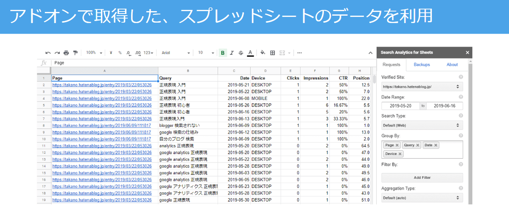Open more number formats 123 dropdown
This screenshot has width=509, height=213.
[148, 53]
